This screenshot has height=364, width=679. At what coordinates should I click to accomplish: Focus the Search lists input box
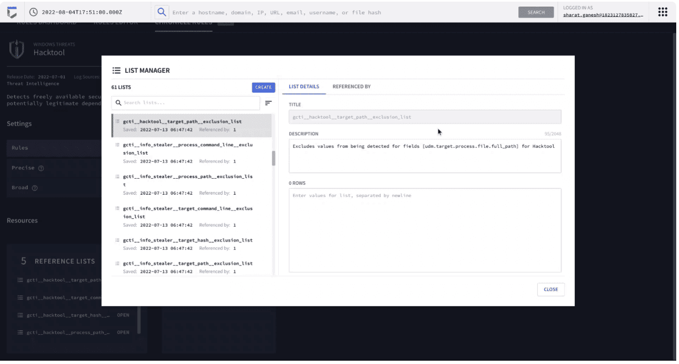pos(185,103)
